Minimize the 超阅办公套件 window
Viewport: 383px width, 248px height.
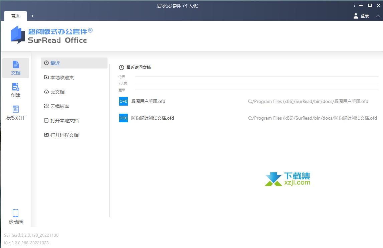(x=361, y=5)
